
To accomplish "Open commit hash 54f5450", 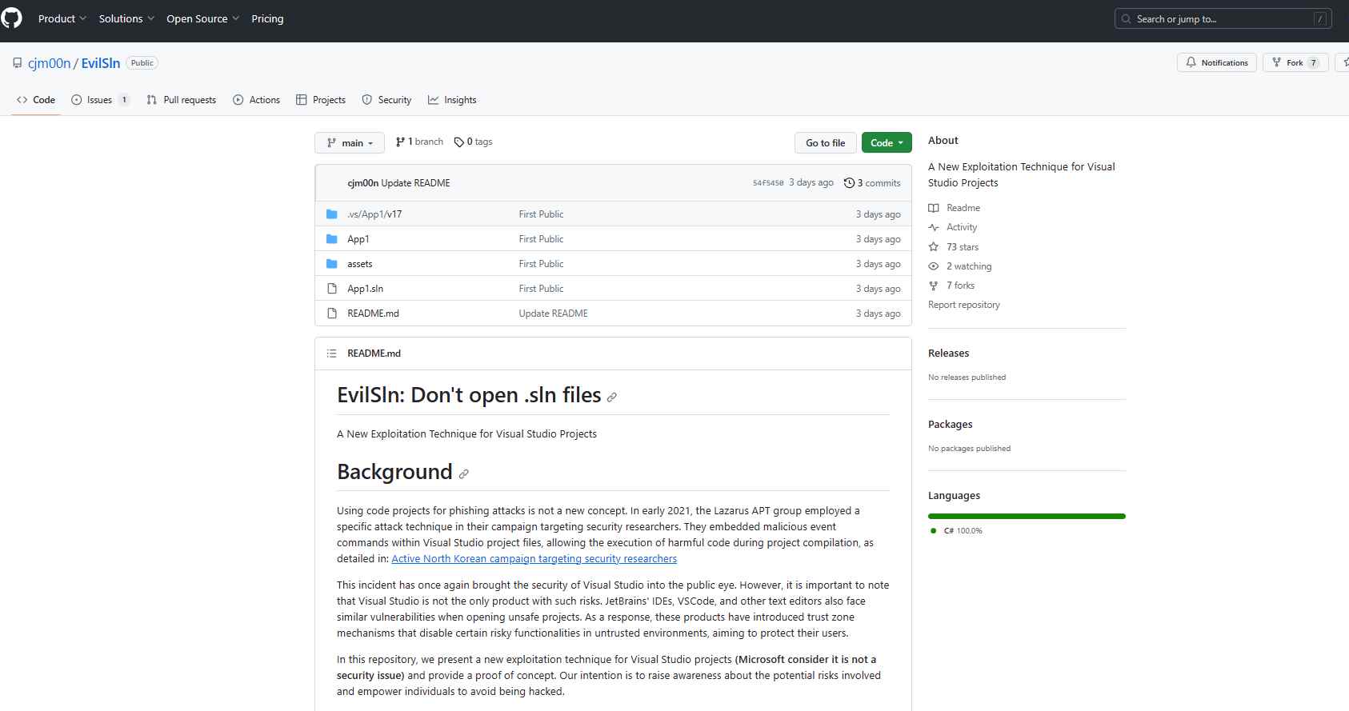I will pos(768,183).
